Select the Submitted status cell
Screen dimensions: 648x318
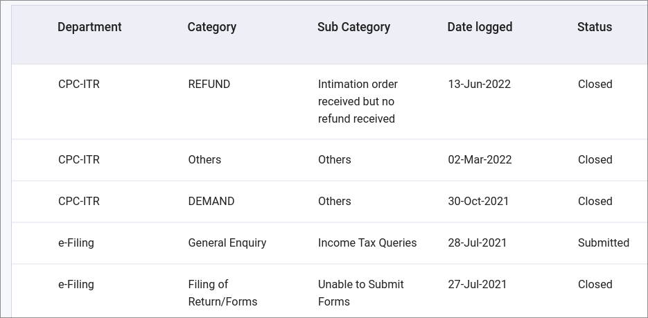[604, 243]
